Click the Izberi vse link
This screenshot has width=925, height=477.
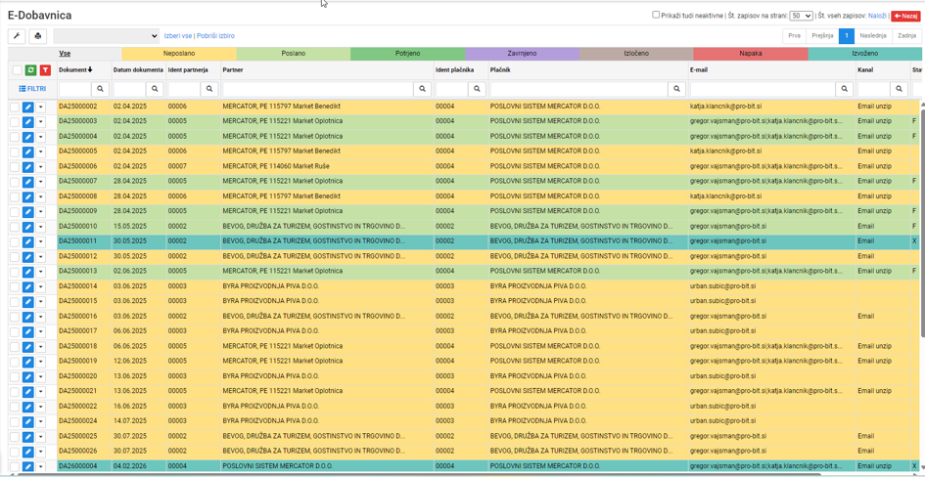tap(178, 36)
